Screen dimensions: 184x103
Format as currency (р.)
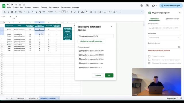pos(29,12)
